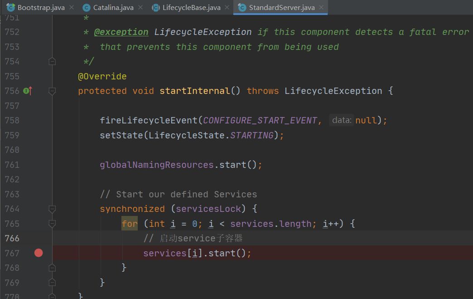The height and width of the screenshot is (299, 473).
Task: Close the Catalina.java tab
Action: coord(140,7)
